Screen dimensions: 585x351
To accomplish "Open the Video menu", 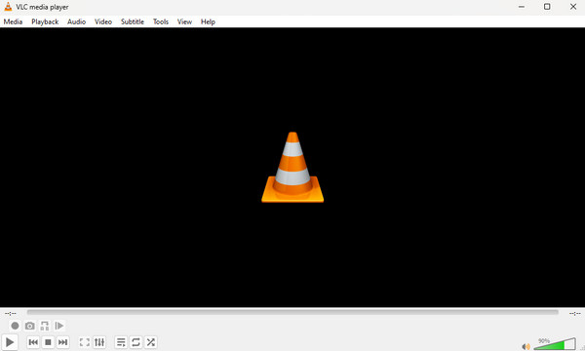I will pos(103,21).
